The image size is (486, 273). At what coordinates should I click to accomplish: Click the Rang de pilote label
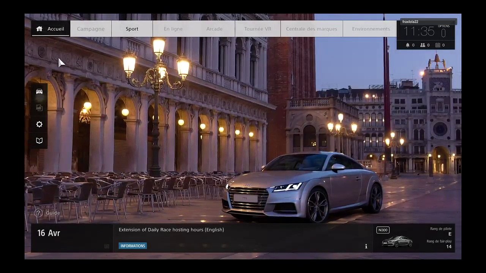click(x=441, y=229)
